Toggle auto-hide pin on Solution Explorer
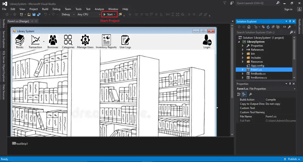 coord(290,22)
